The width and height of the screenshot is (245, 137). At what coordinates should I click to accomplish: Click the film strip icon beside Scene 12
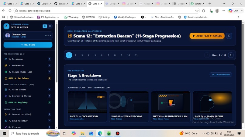pos(70,36)
